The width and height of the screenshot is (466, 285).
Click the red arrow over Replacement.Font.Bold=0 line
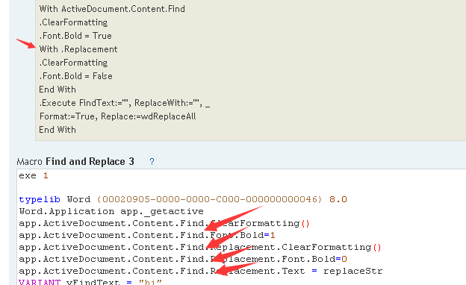point(232,254)
